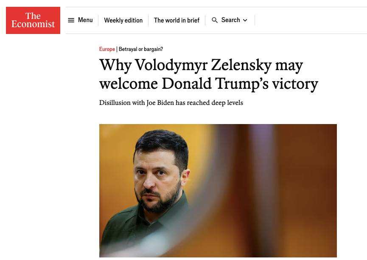
Task: Open The world in brief
Action: point(176,20)
